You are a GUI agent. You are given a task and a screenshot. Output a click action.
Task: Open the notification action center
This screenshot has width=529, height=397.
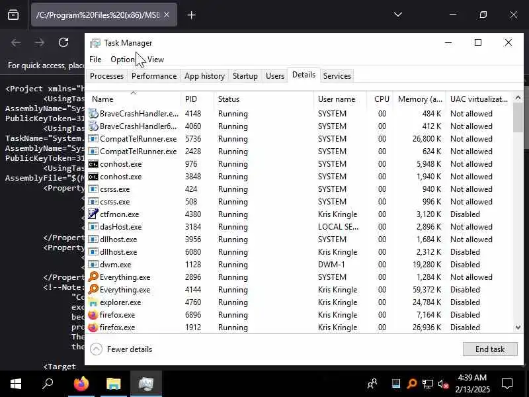[x=507, y=384]
